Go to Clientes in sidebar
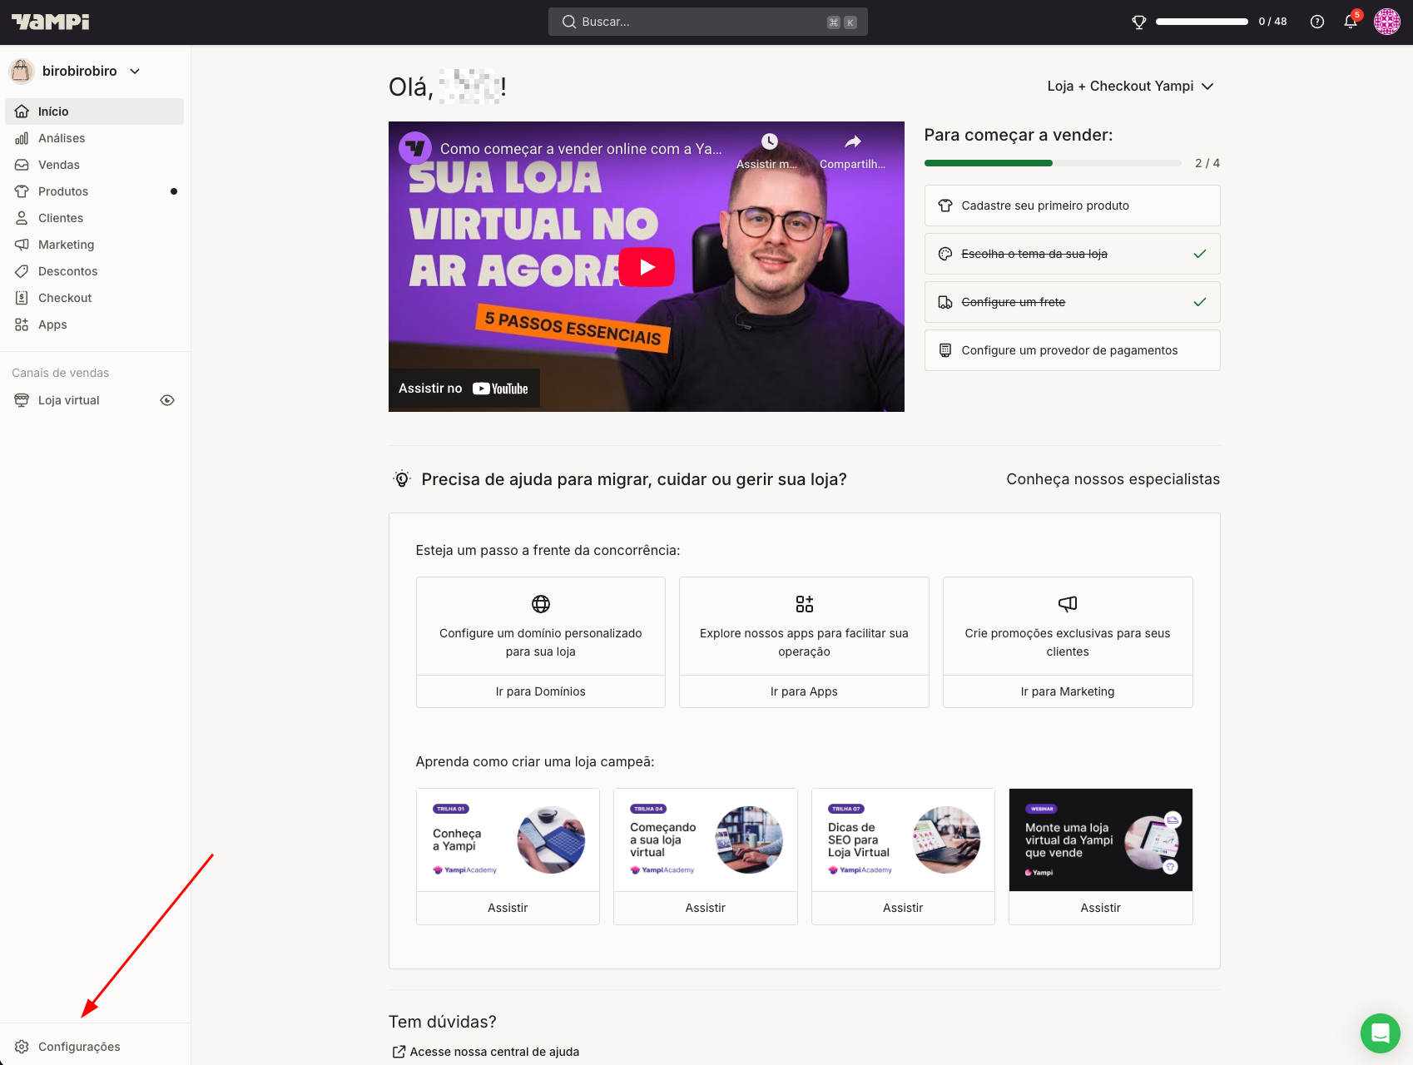The image size is (1413, 1065). click(94, 218)
